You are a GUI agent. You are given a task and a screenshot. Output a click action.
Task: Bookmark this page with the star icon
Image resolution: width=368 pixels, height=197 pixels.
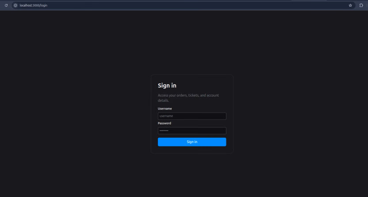(350, 5)
